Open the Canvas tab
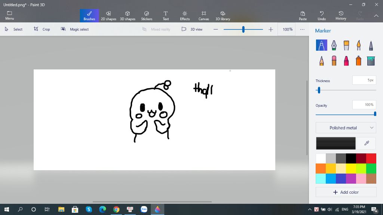383x215 pixels. pyautogui.click(x=204, y=16)
